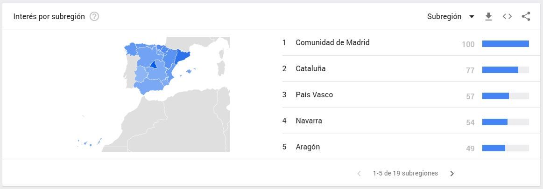
Task: Choose Aragón in the ranking list
Action: [308, 147]
